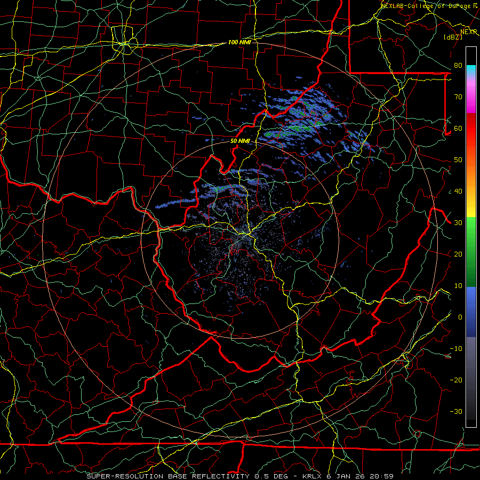The height and width of the screenshot is (480, 480).
Task: Click the 10 value on the dBZ scale
Action: point(458,286)
